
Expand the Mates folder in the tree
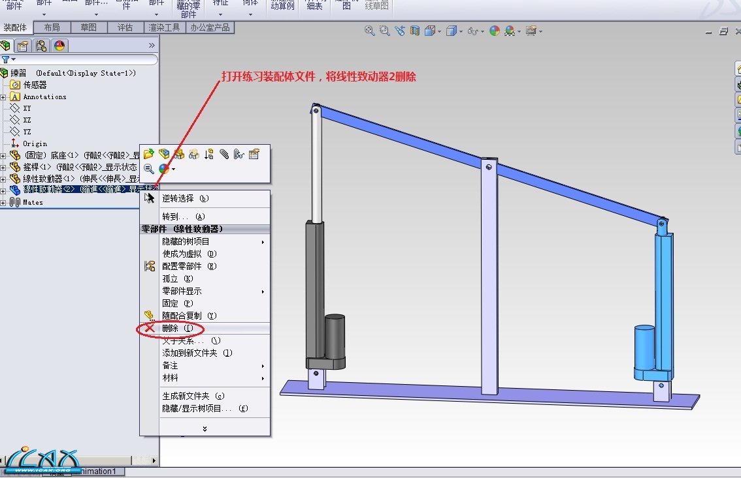click(4, 203)
